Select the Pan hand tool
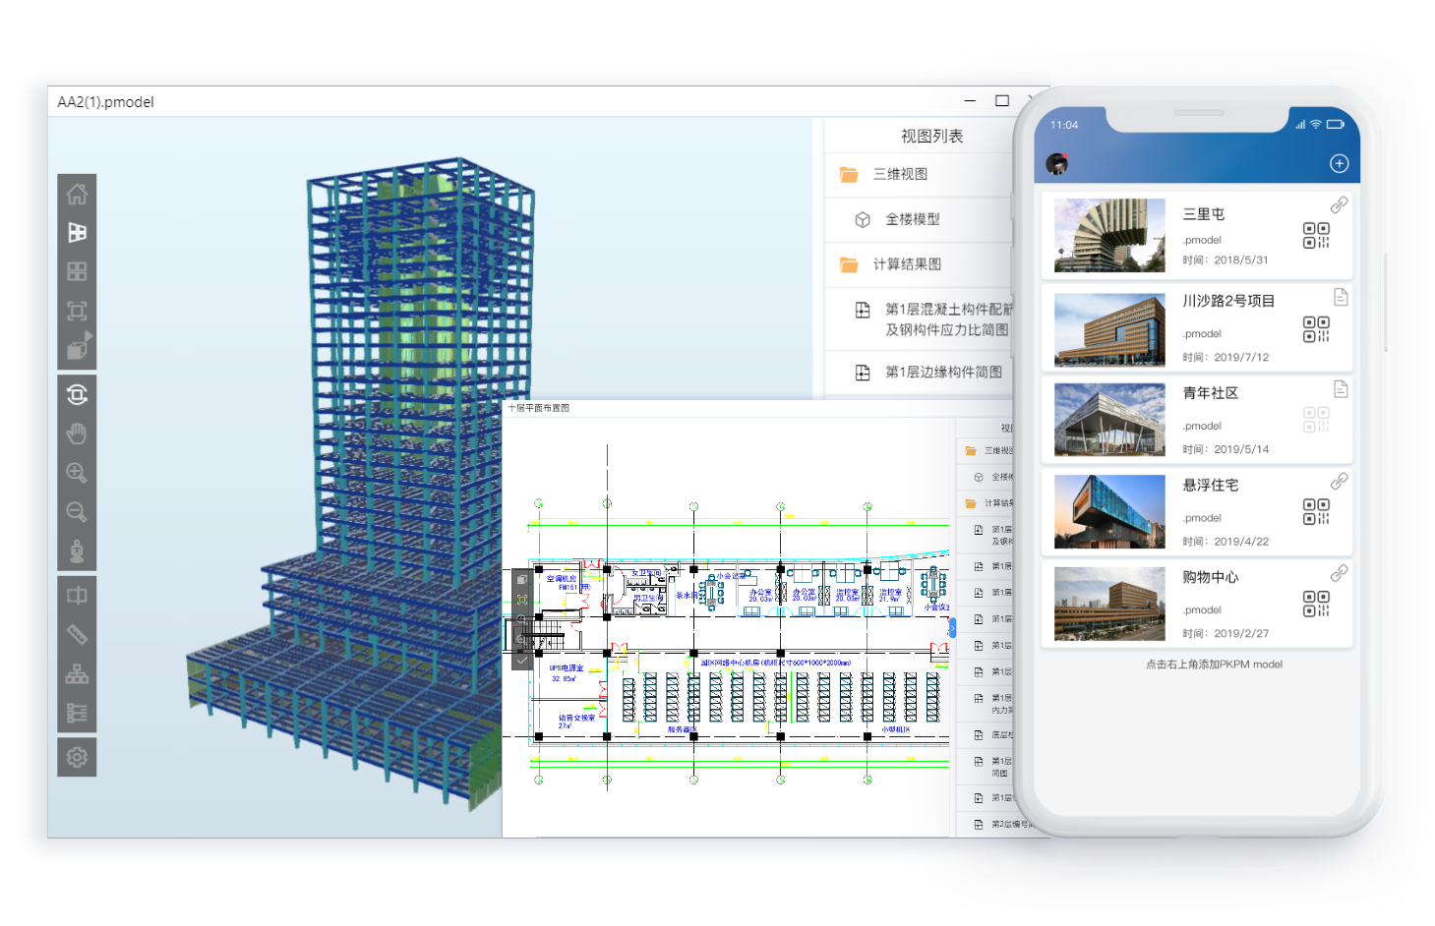This screenshot has height=926, width=1435. point(77,434)
